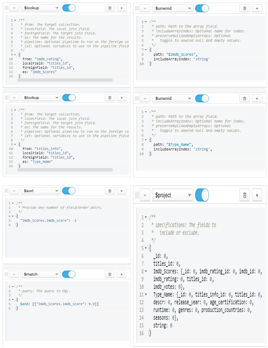Open the $match stage operator dropdown
The height and width of the screenshot is (348, 268).
click(x=41, y=274)
